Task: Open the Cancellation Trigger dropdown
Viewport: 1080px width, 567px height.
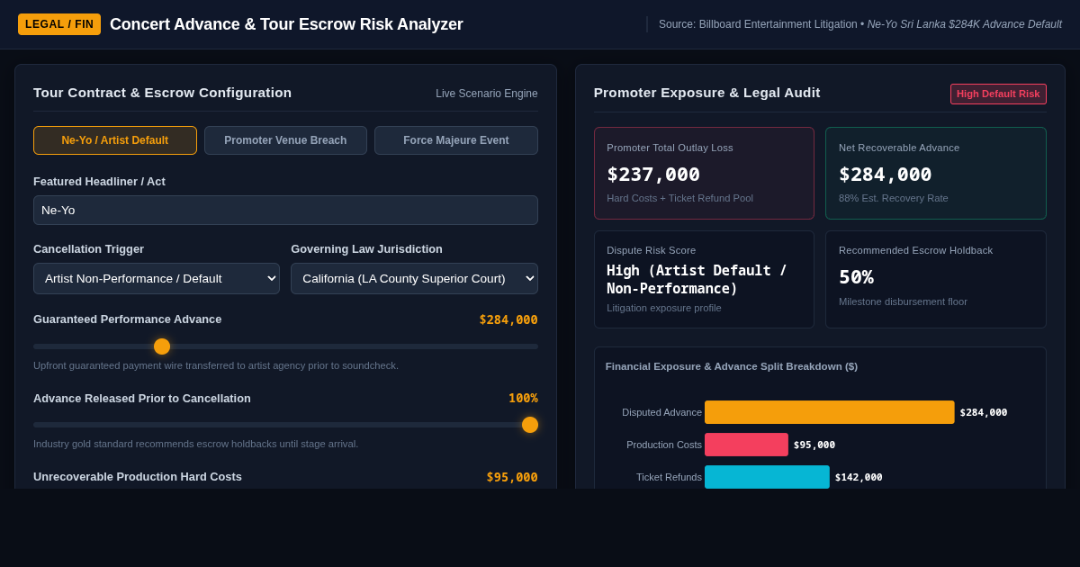Action: (157, 278)
